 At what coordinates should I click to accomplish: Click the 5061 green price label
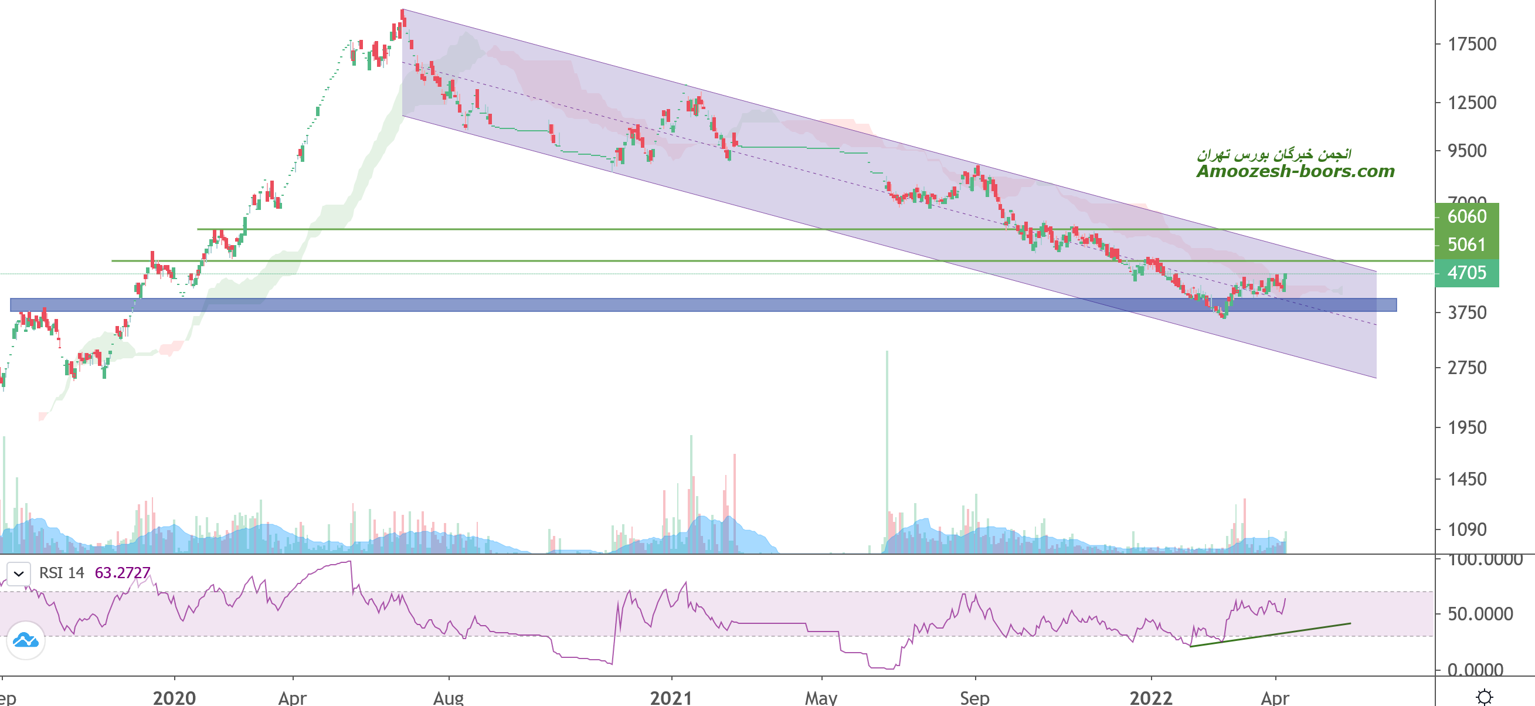(1466, 245)
